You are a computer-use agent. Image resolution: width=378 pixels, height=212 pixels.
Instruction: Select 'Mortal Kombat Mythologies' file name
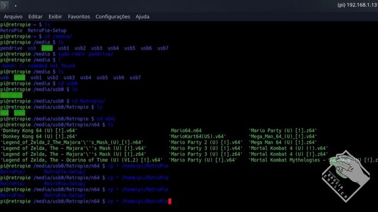pyautogui.click(x=314, y=160)
